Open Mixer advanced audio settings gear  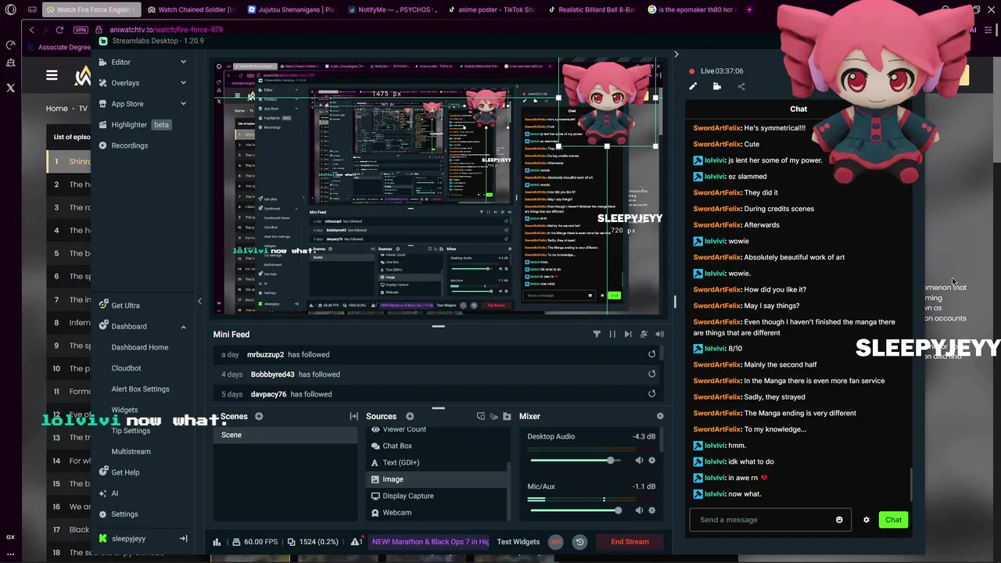[660, 417]
